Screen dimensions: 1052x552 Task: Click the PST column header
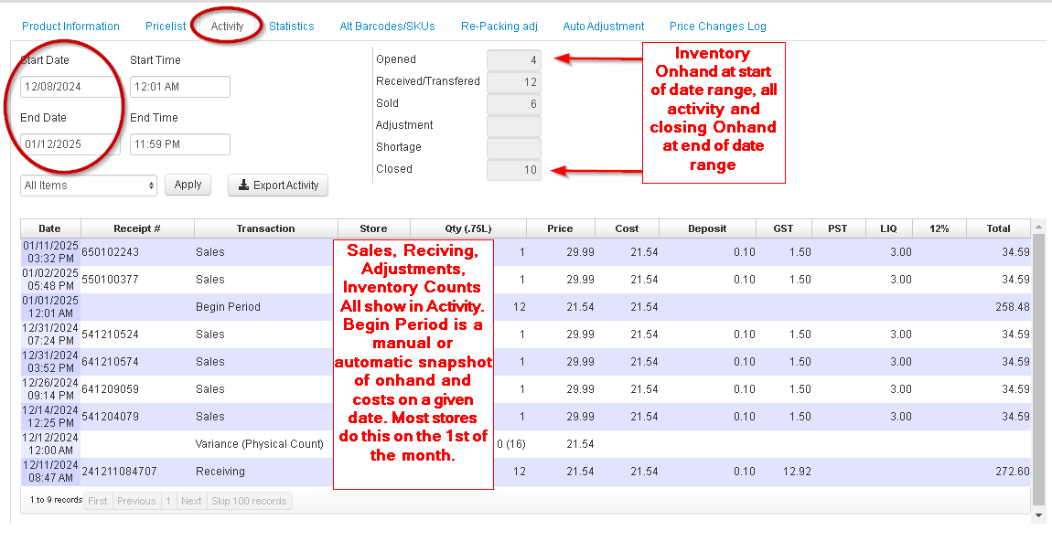tap(838, 228)
